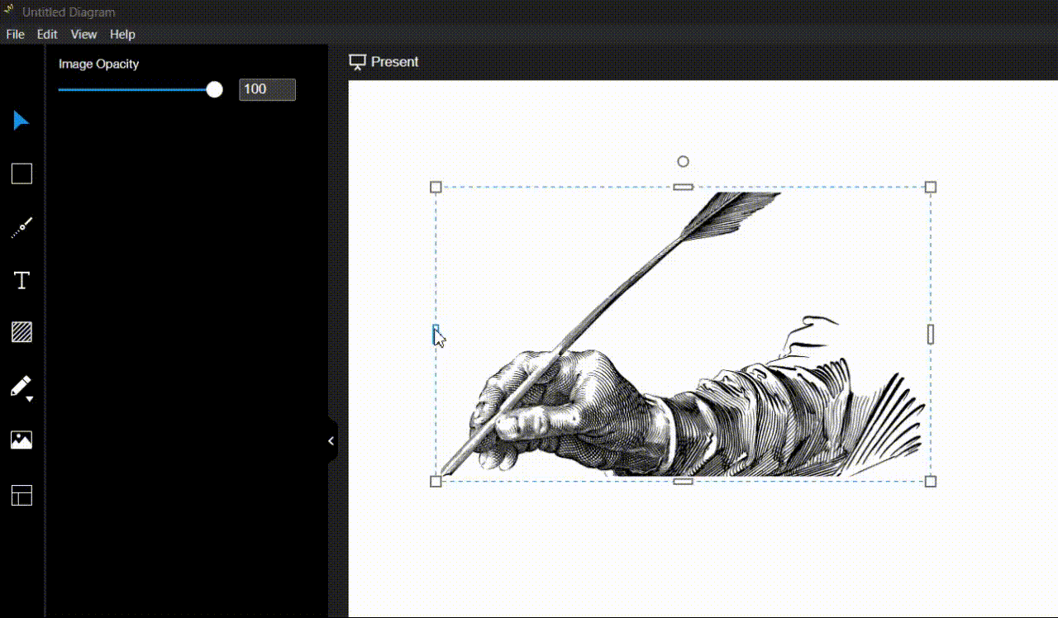
Task: Open the View menu
Action: coord(83,34)
